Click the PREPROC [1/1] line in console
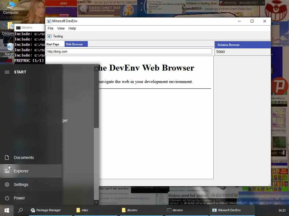Viewport: 289px width, 216px height. [x=29, y=60]
